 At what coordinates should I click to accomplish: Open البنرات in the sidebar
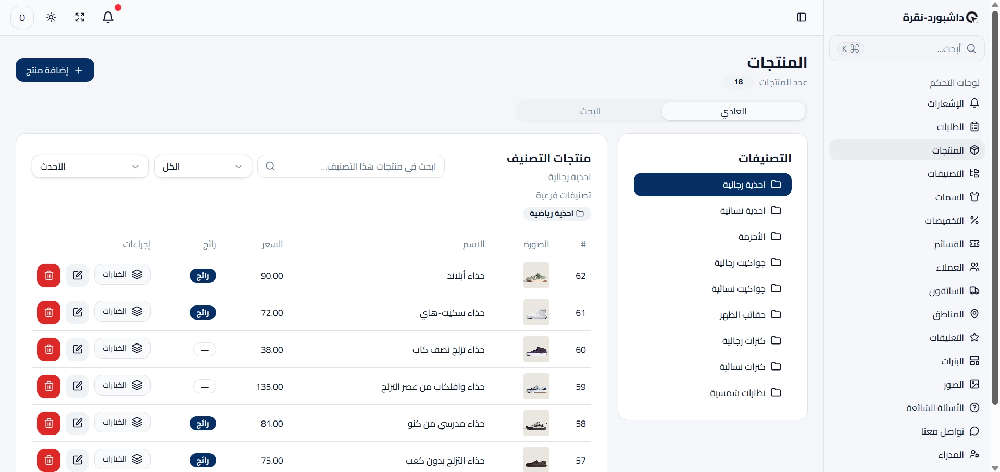(x=907, y=361)
